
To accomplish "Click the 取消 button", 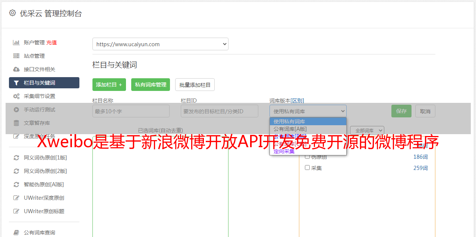I will [425, 111].
